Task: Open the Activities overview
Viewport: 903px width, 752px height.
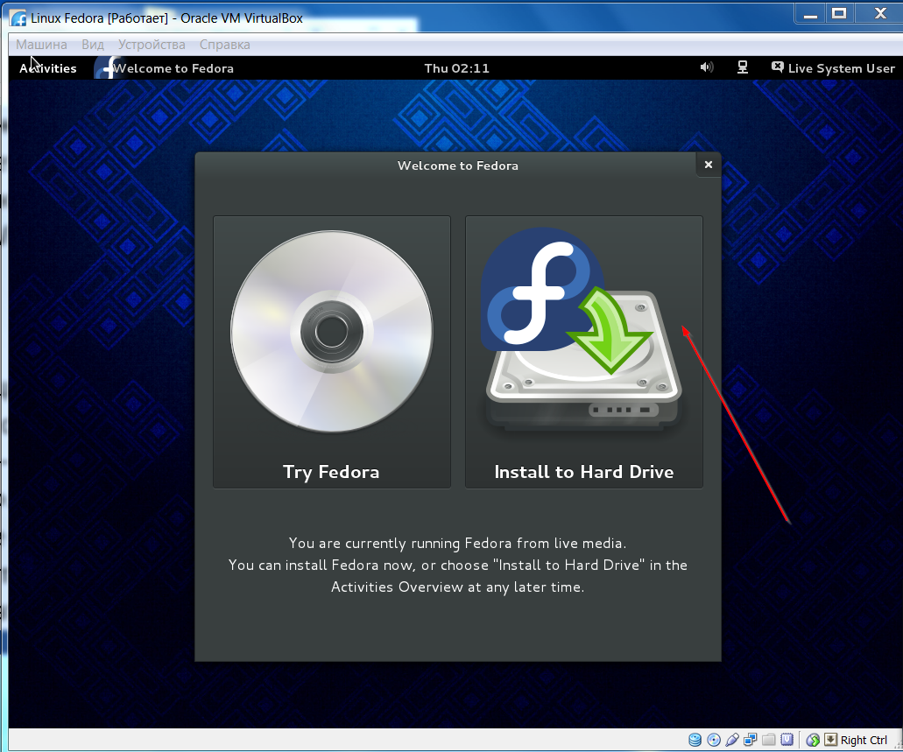Action: click(x=48, y=68)
